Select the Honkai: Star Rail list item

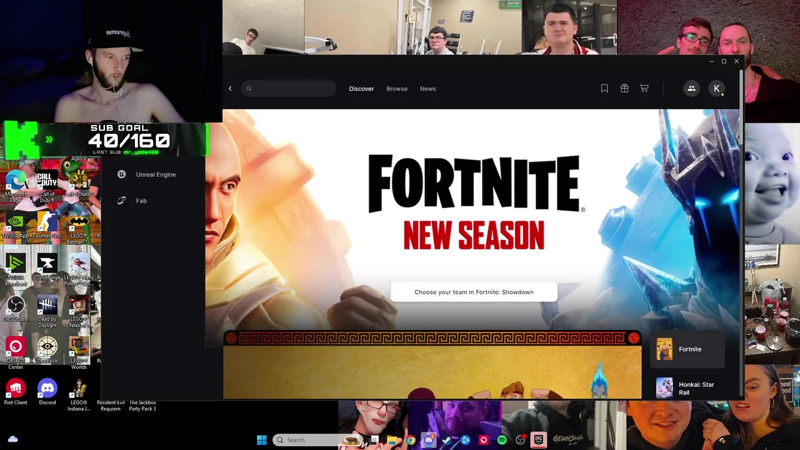pos(687,388)
